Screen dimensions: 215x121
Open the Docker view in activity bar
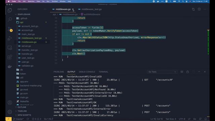point(10,67)
